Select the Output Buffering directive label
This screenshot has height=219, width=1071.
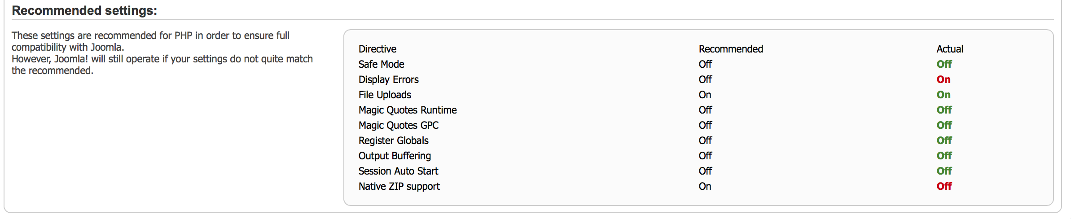[395, 156]
